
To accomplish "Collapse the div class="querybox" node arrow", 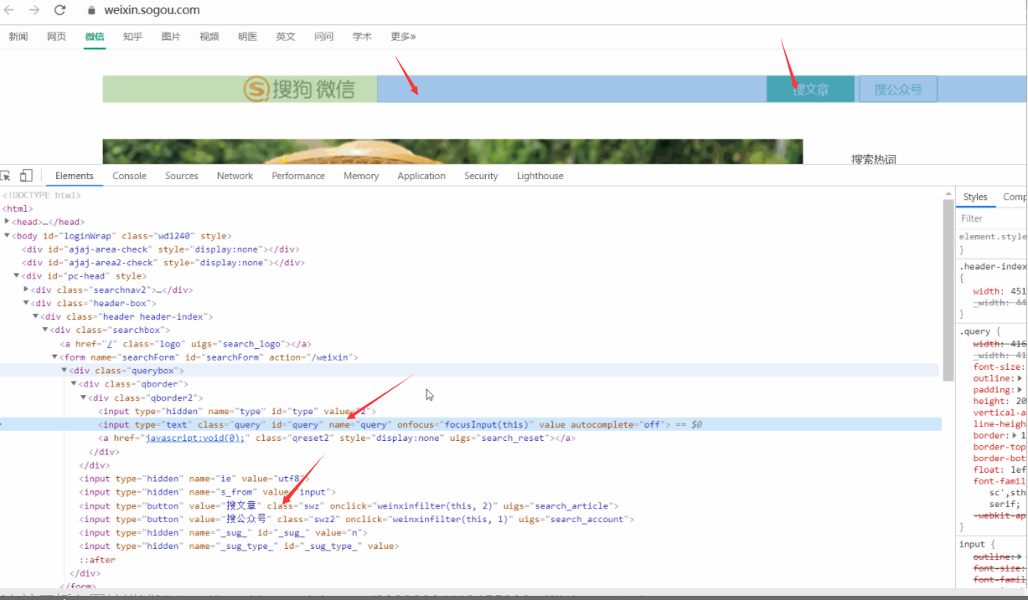I will [65, 371].
